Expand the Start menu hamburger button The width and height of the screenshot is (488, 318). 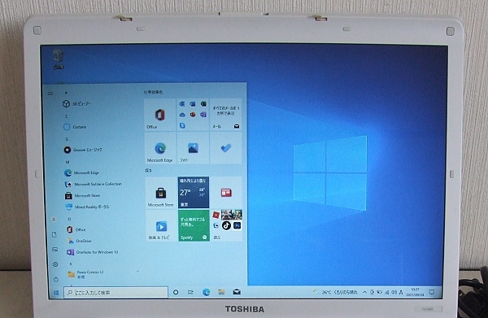click(x=50, y=94)
